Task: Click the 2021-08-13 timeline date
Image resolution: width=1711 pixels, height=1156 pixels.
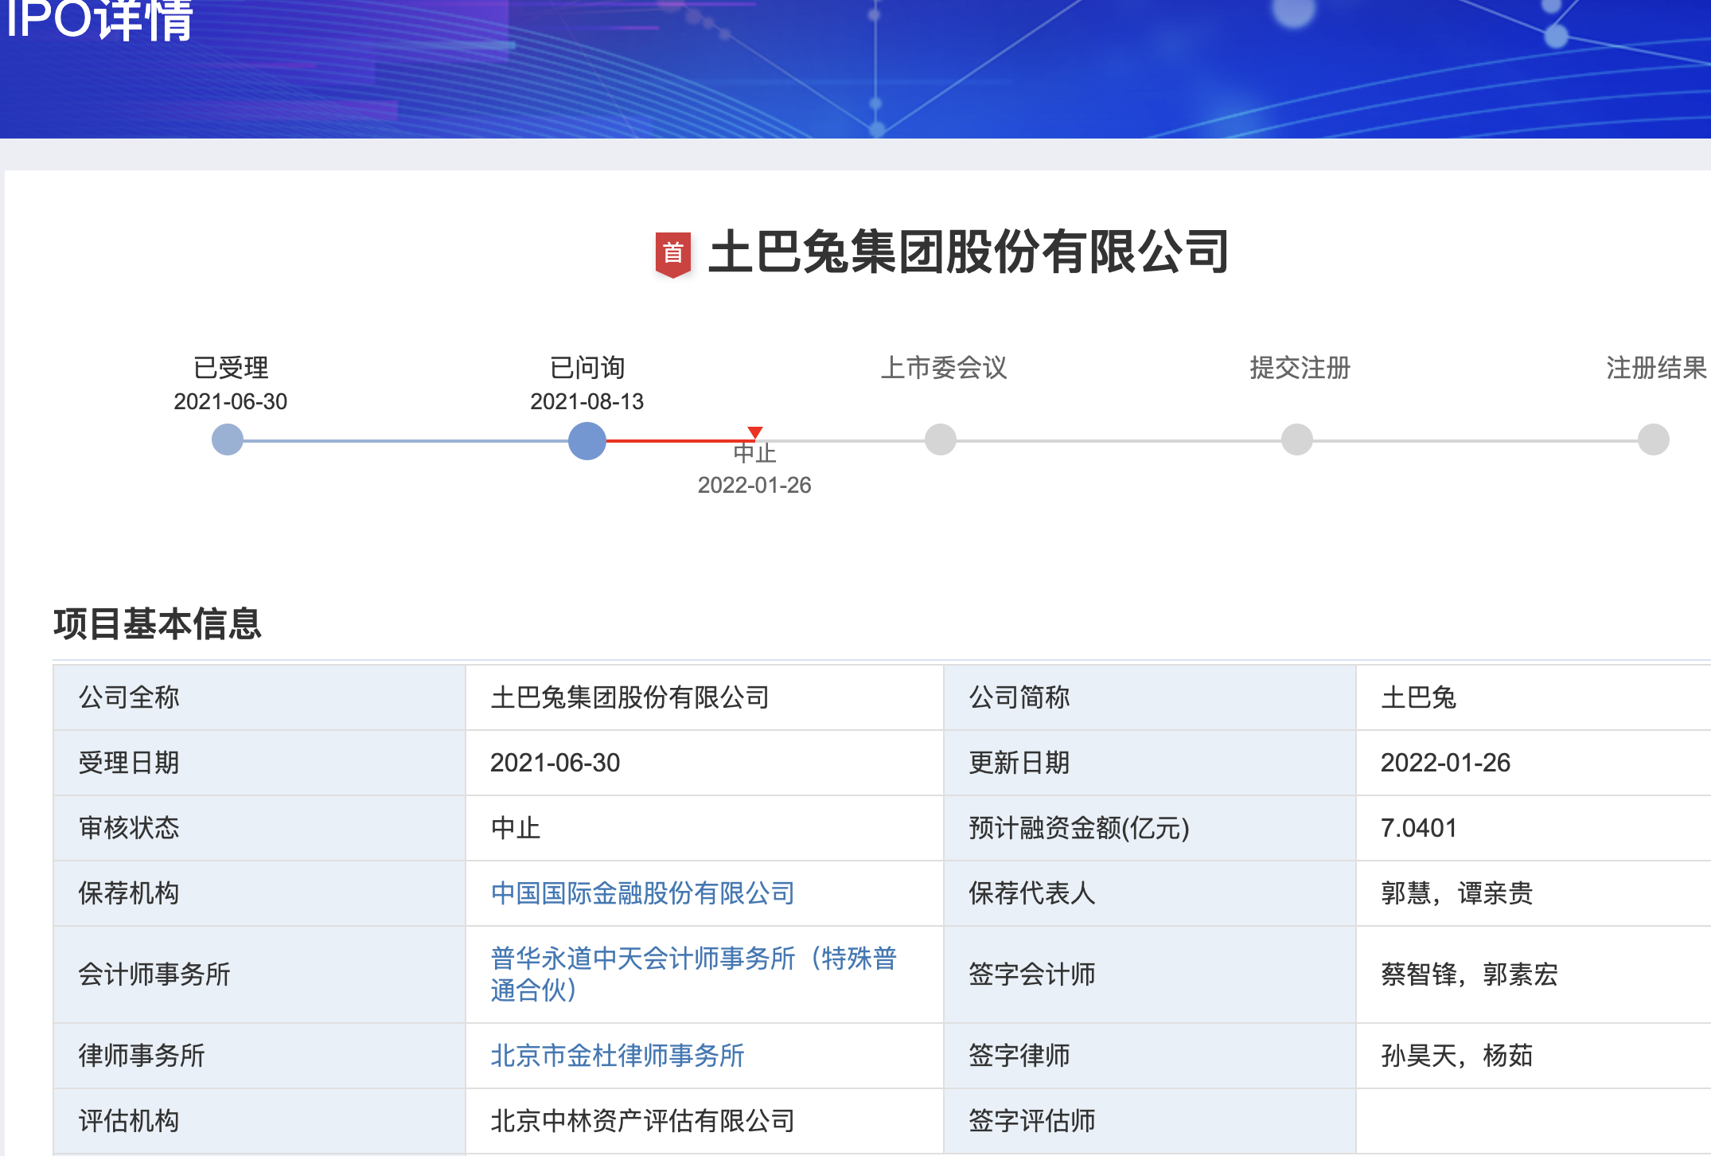Action: (587, 401)
